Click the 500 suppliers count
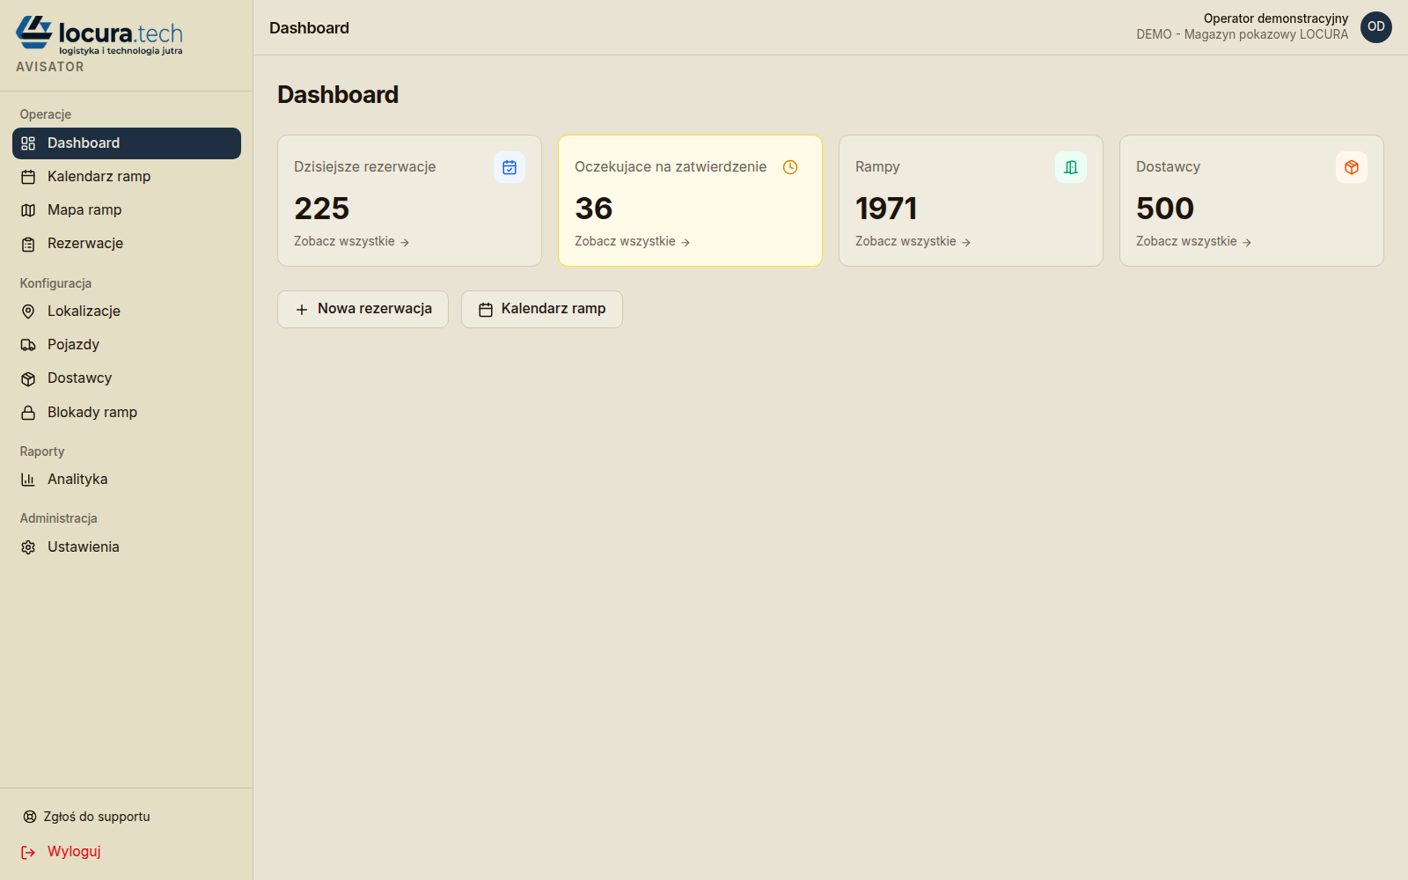 (x=1165, y=209)
